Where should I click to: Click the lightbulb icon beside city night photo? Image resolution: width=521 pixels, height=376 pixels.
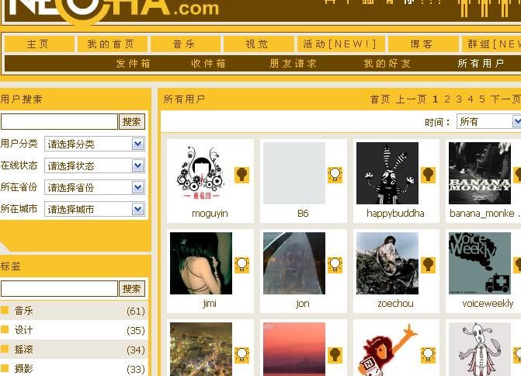pos(241,355)
